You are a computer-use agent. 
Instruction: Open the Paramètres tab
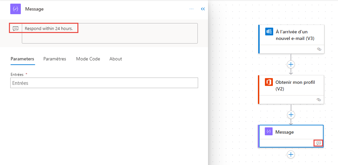[55, 59]
